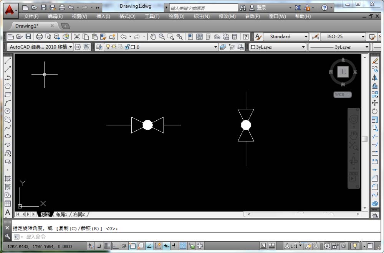
Task: Add a new drawing tab button
Action: point(65,26)
